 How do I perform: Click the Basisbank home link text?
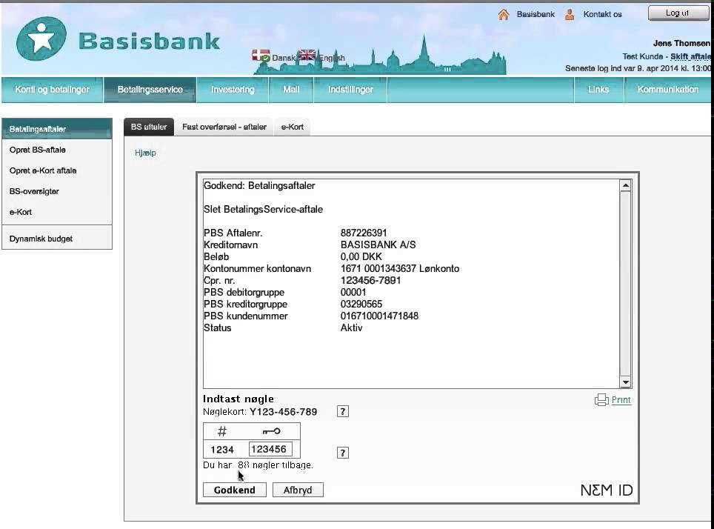point(535,14)
